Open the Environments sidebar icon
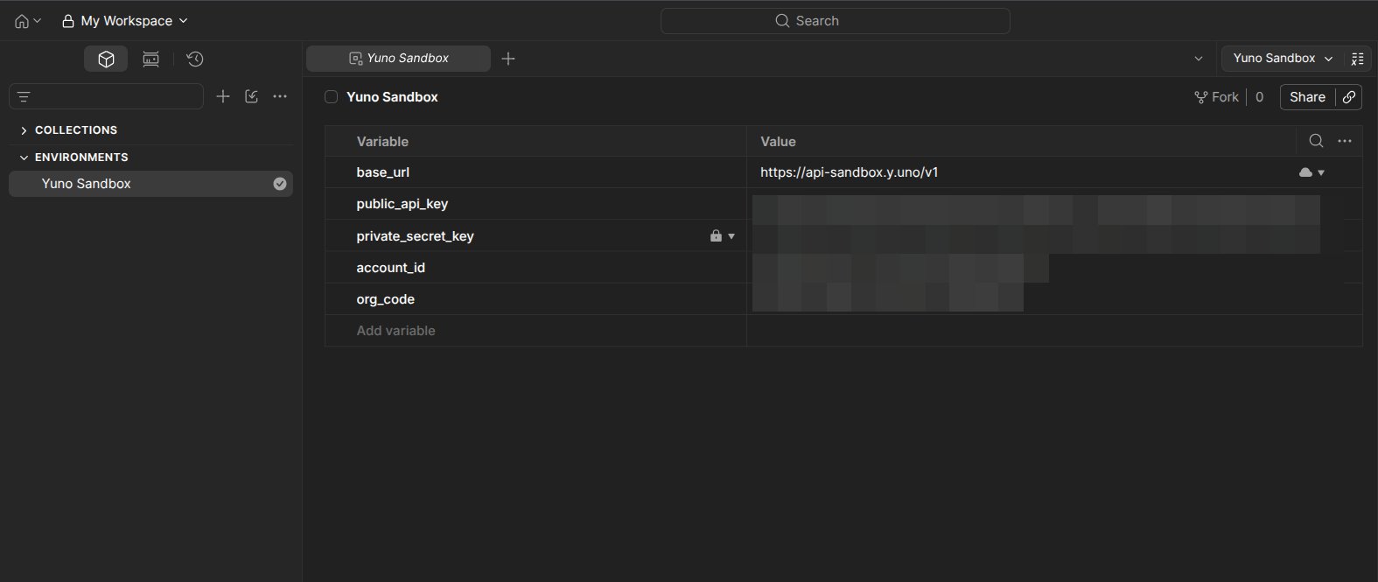The height and width of the screenshot is (582, 1378). click(x=150, y=59)
